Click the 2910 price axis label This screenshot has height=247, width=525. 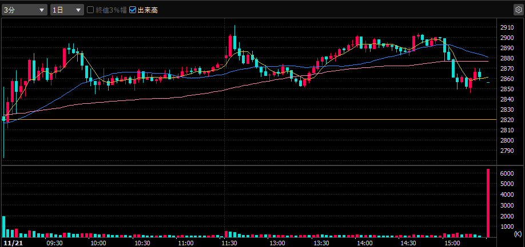506,27
